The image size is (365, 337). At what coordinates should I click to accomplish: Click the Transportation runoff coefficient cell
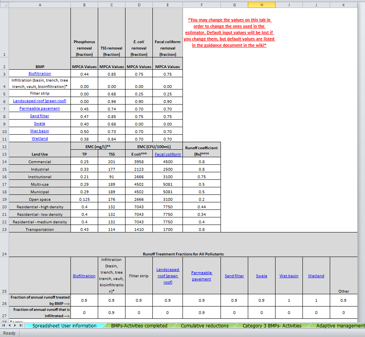202,230
